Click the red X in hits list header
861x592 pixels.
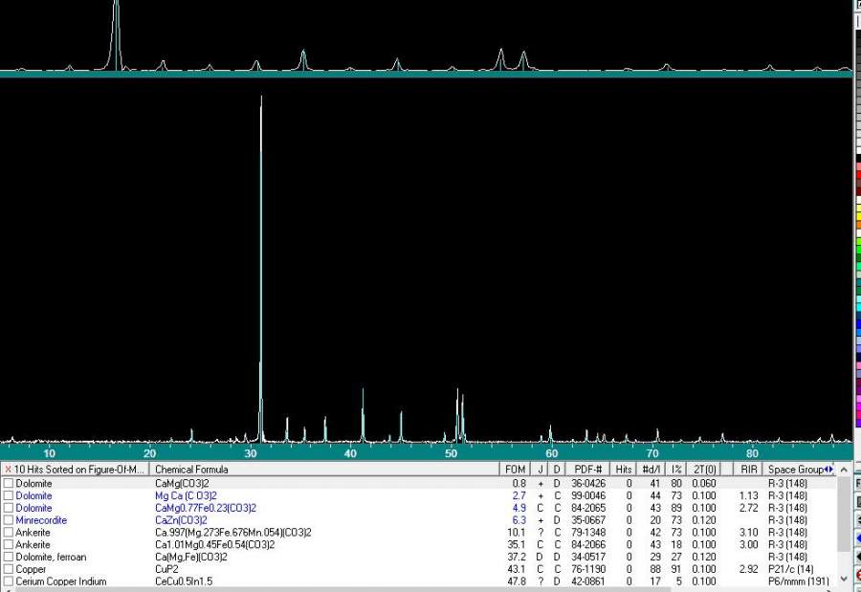coord(8,470)
